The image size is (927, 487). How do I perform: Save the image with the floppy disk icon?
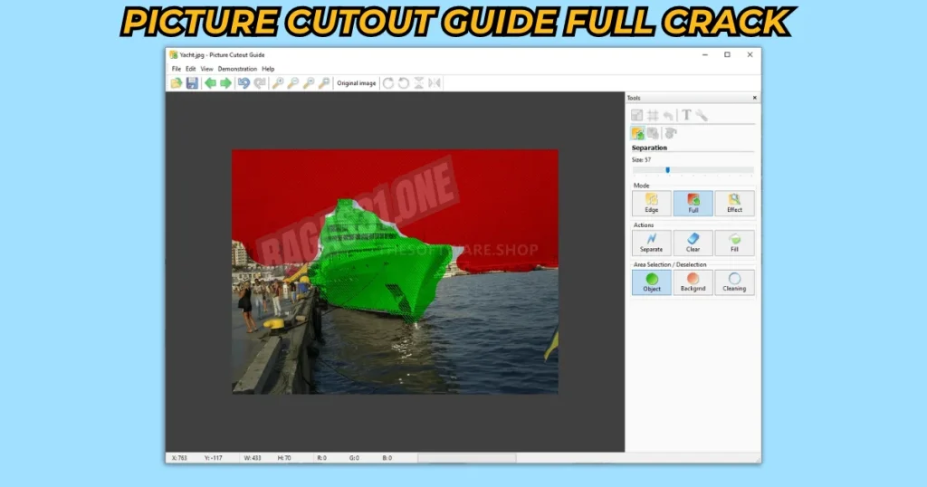192,83
